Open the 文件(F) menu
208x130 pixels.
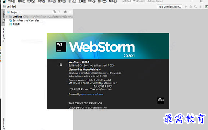[x=11, y=1]
